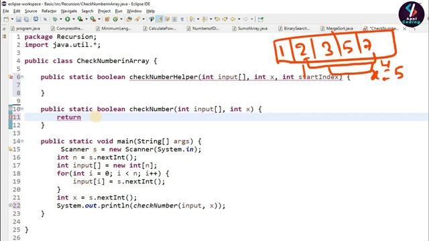Screen dimensions: 429x241
Task: Open the Back history dropdown arrow
Action: pos(239,19)
